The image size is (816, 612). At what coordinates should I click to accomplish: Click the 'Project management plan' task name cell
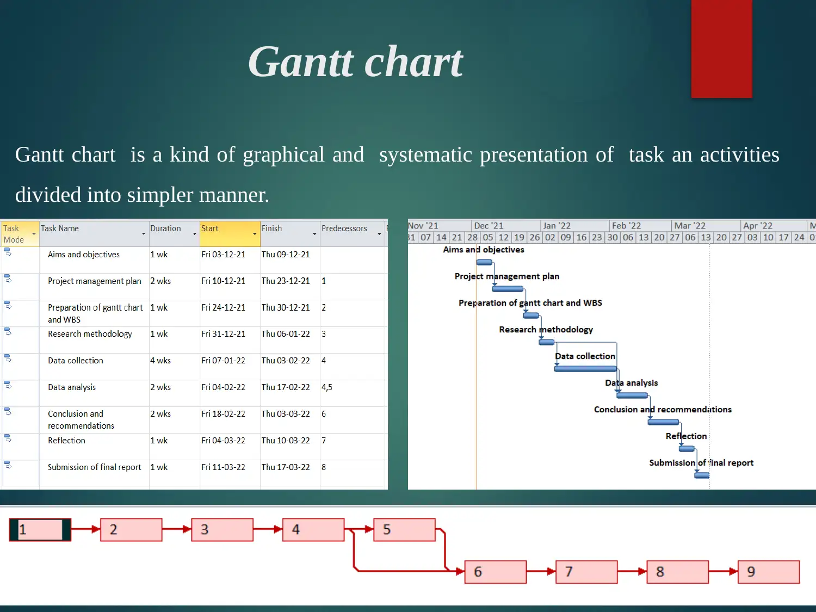[x=94, y=287]
